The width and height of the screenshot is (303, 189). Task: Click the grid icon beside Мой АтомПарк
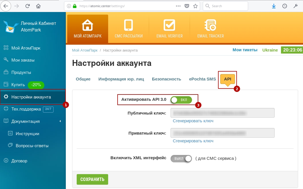point(6,48)
